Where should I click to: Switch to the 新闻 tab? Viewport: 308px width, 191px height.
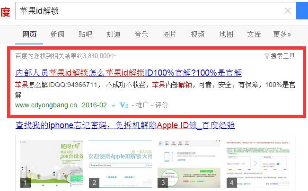tap(57, 35)
